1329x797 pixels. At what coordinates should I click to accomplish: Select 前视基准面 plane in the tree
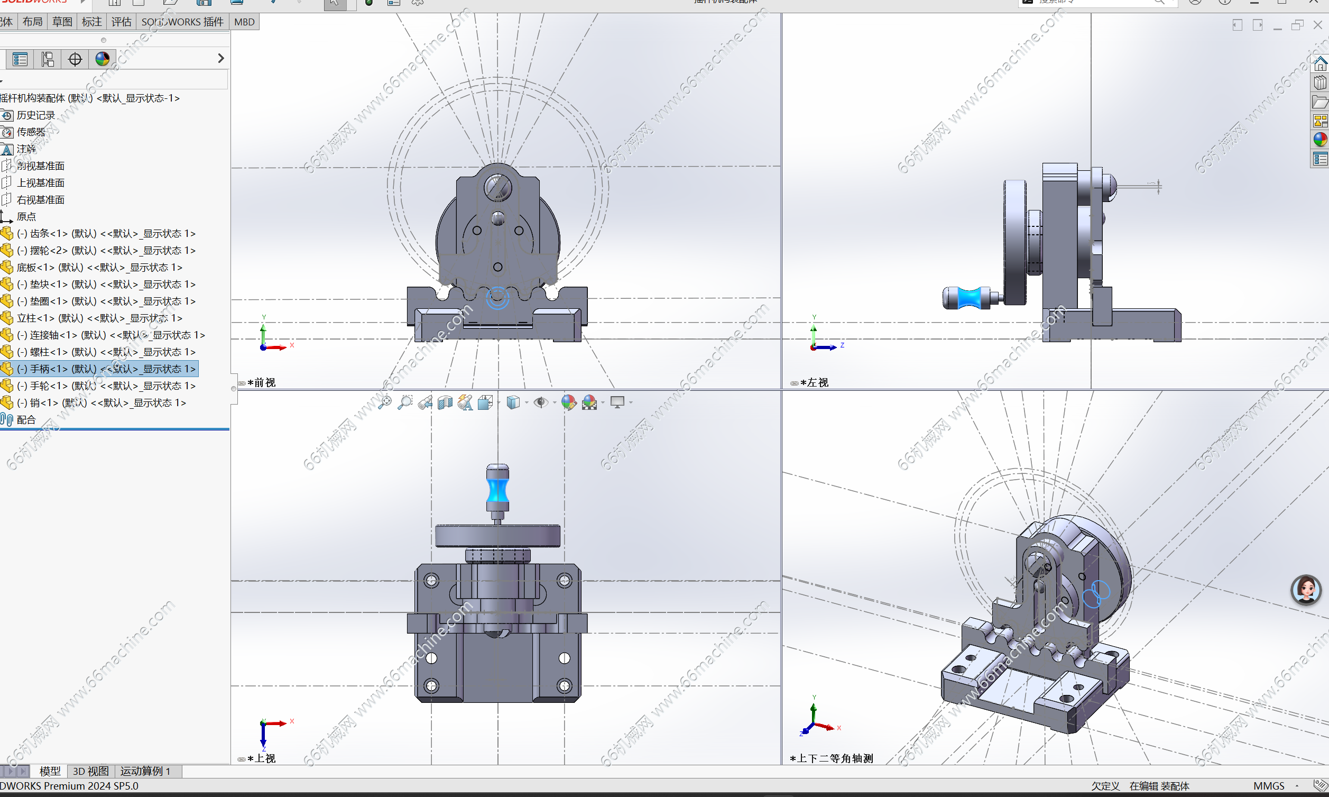coord(40,166)
